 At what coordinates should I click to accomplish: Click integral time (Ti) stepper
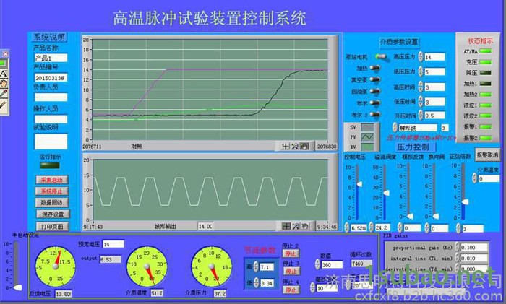tap(457, 258)
